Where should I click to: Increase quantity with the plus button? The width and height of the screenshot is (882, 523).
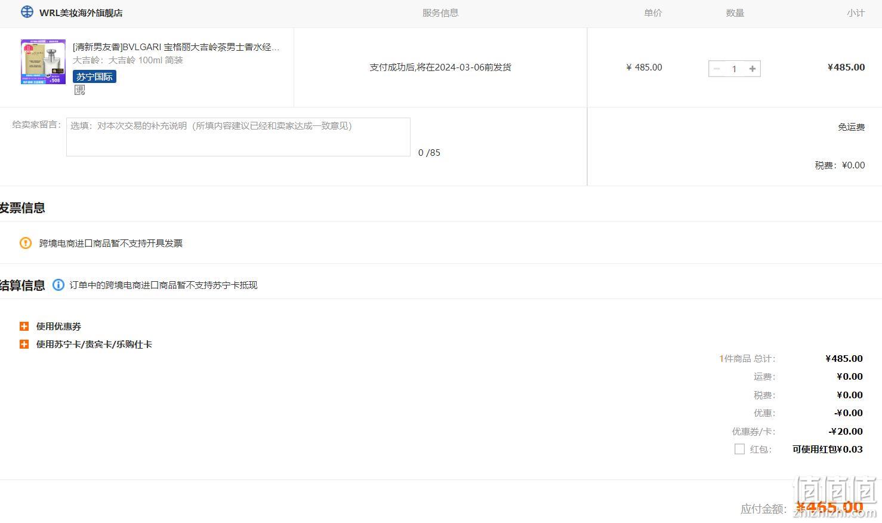point(753,69)
